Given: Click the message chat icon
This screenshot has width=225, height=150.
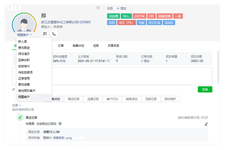Looking at the screenshot, I should pos(45,34).
